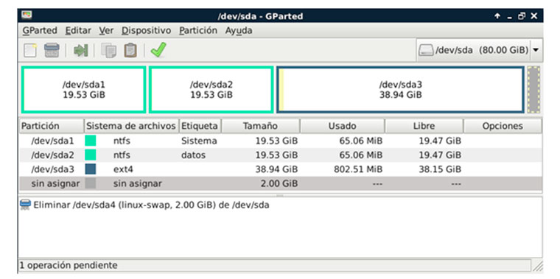Open the Partición menu
The height and width of the screenshot is (279, 560).
[198, 31]
